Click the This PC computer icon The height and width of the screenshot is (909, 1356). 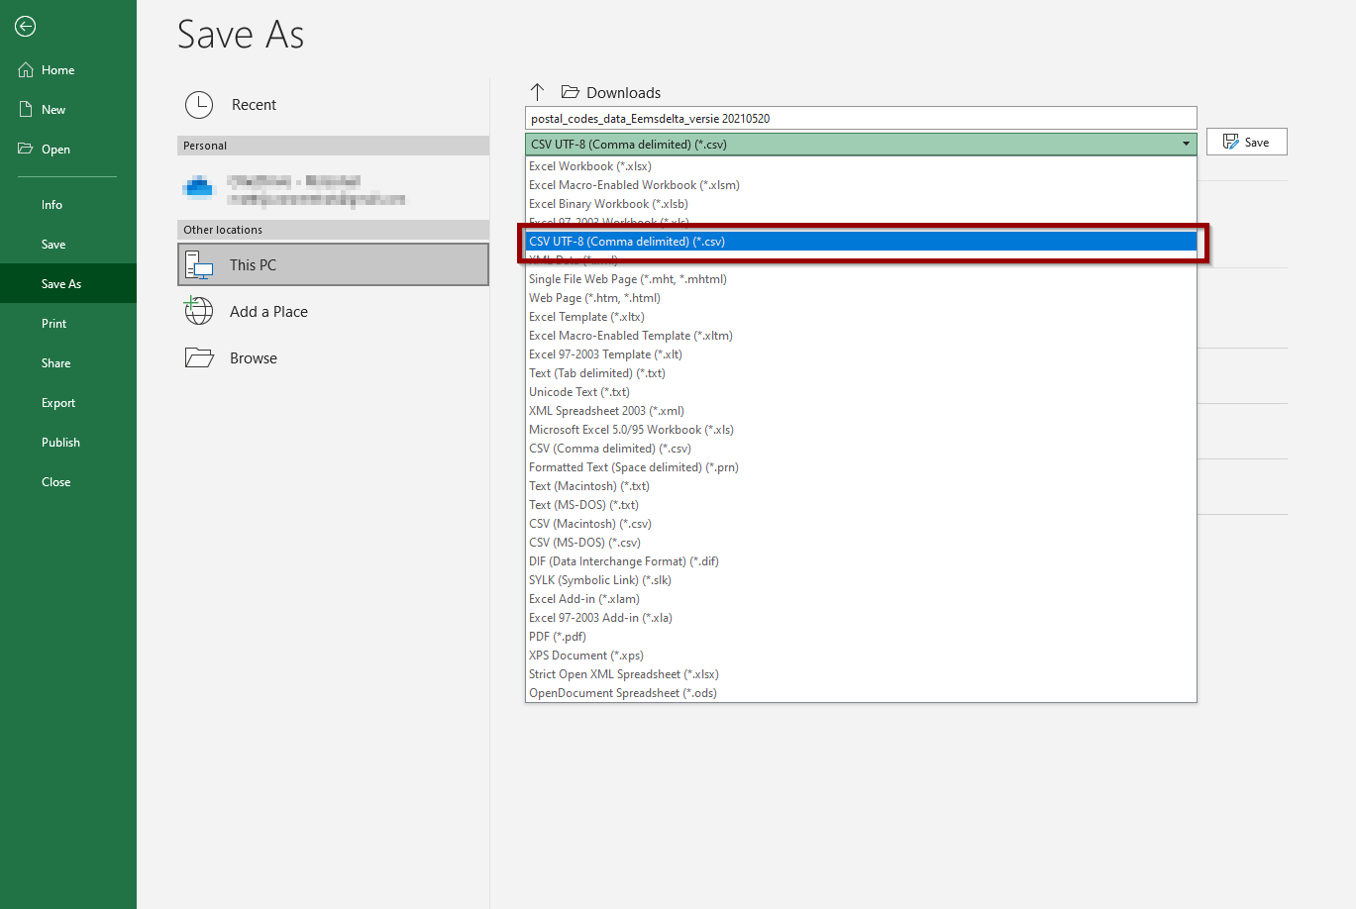pos(199,265)
